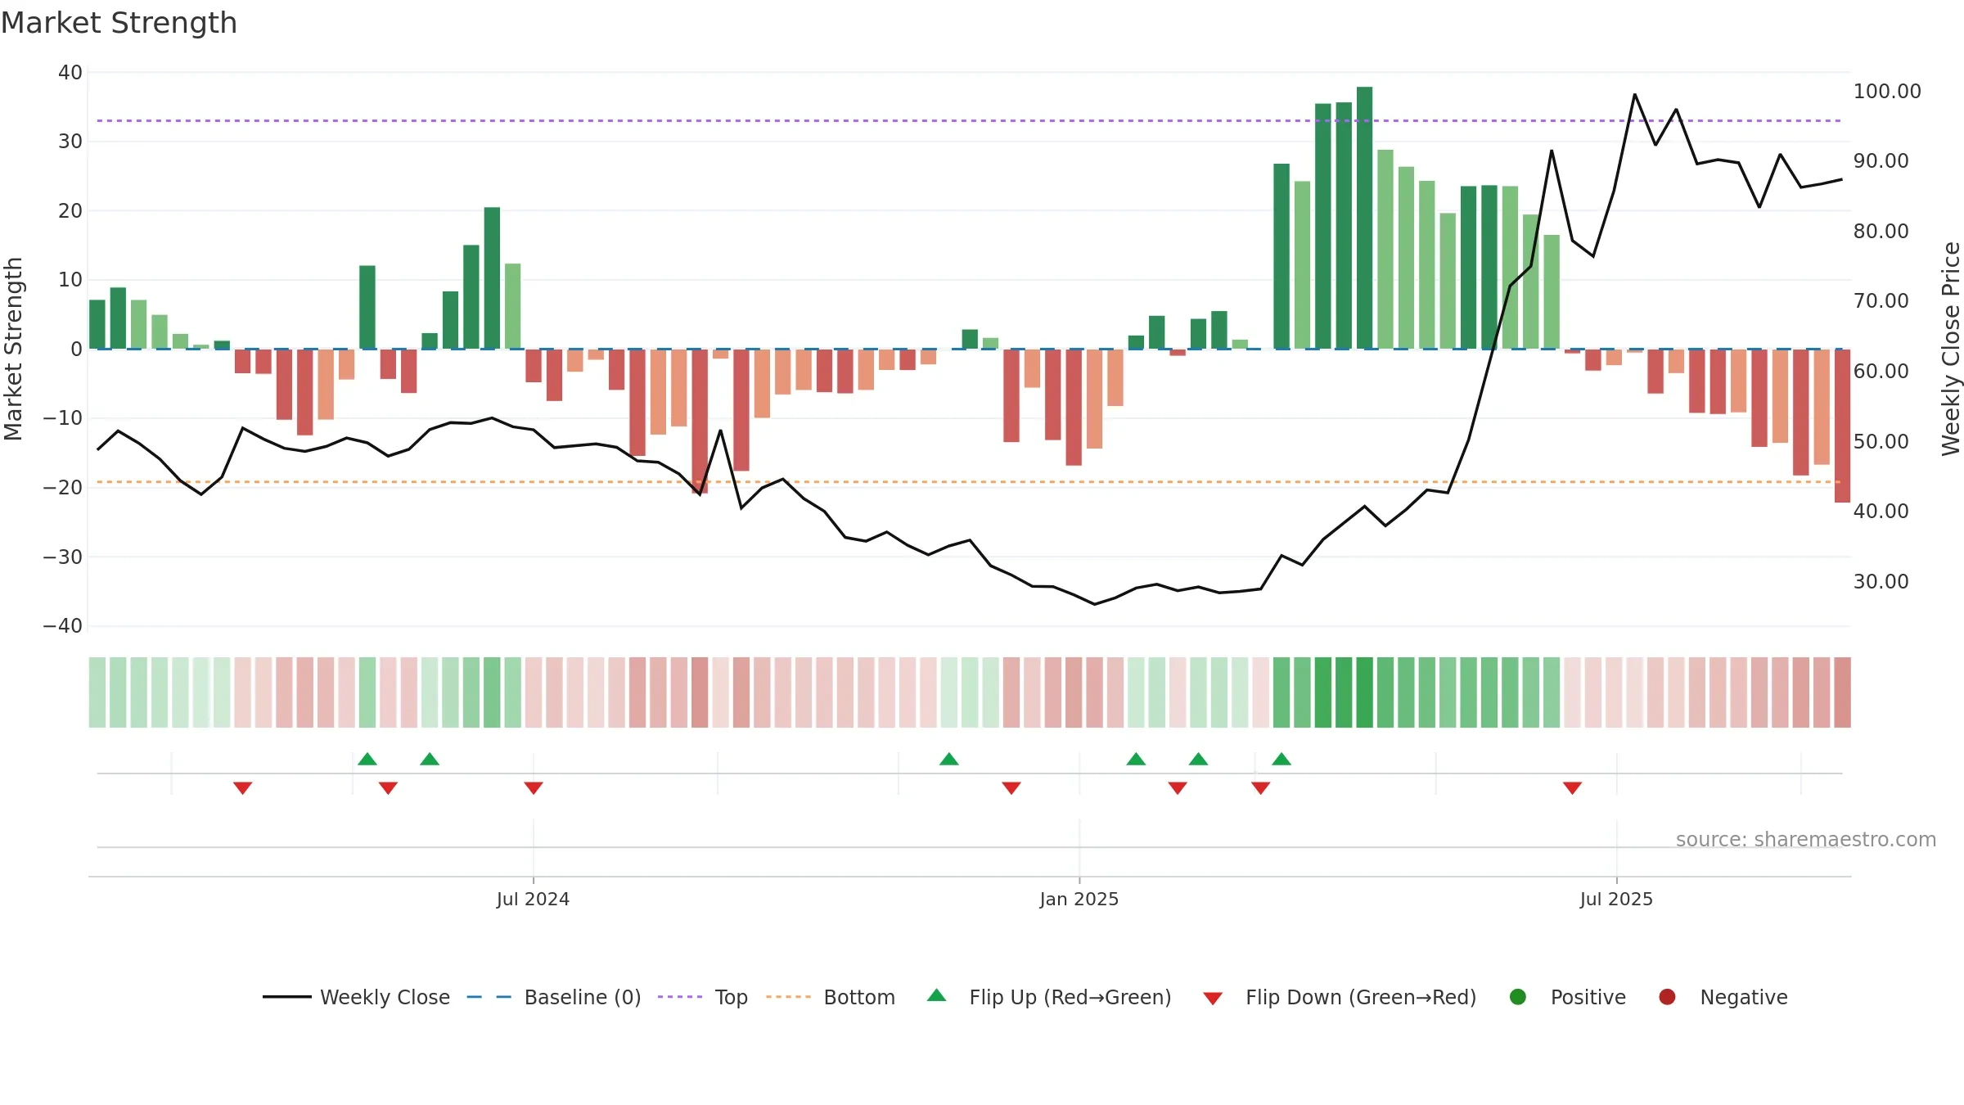This screenshot has width=1964, height=1105.
Task: Toggle the Weekly Close legend entry
Action: pyautogui.click(x=356, y=997)
